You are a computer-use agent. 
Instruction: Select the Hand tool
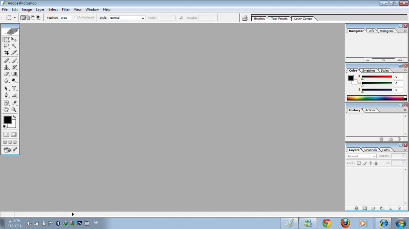7,110
